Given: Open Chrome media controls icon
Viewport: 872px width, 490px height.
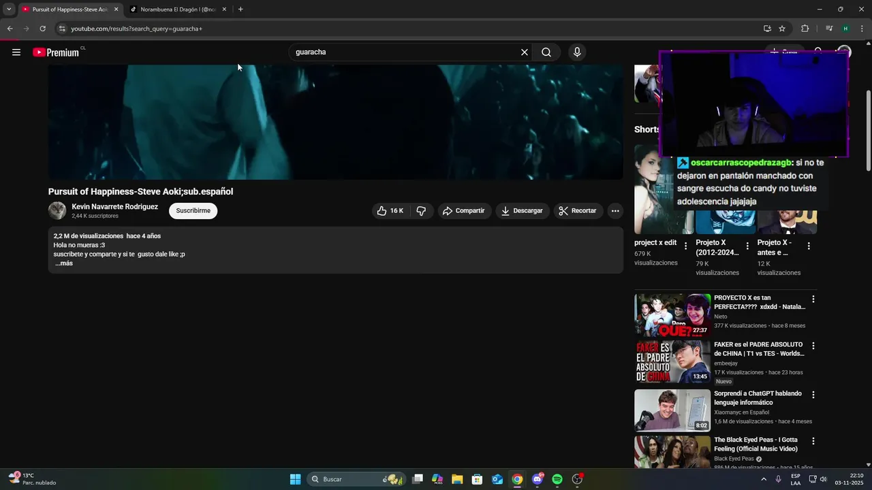Looking at the screenshot, I should (829, 29).
